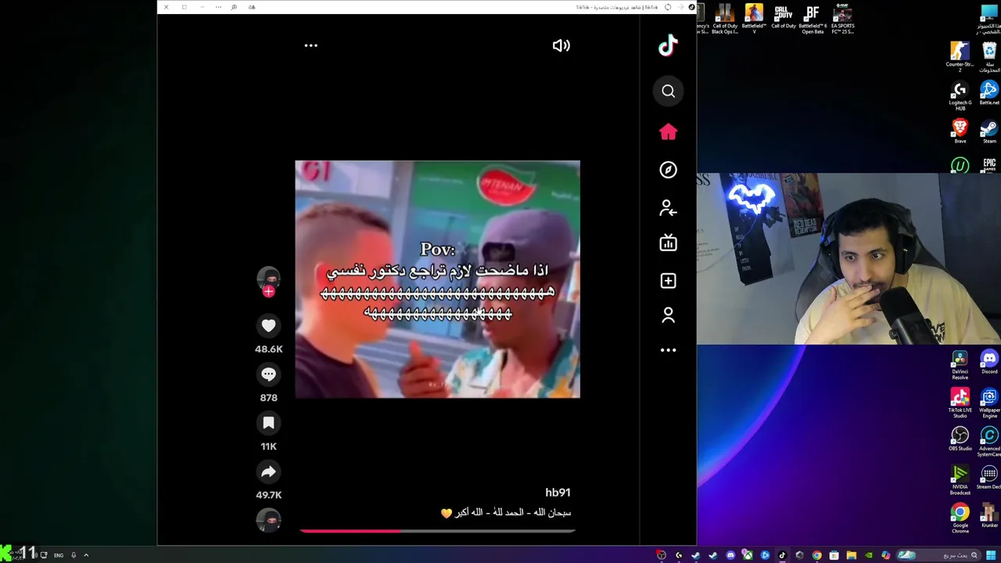This screenshot has width=1001, height=563.
Task: Seek in the red video progress bar
Action: [437, 531]
